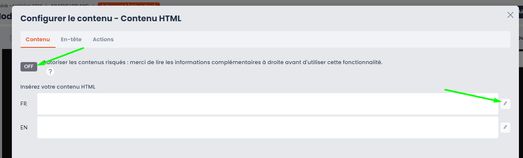
Task: Switch to the En-tête tab
Action: (x=71, y=40)
